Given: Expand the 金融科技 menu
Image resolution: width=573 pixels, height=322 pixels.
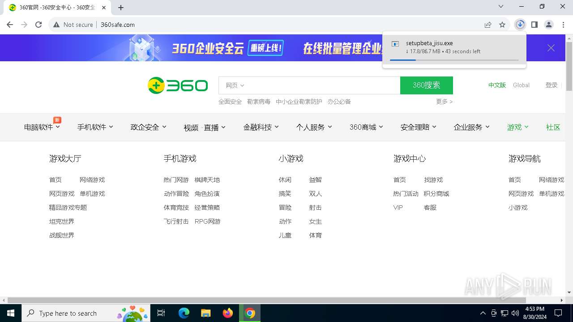Looking at the screenshot, I should [x=261, y=127].
